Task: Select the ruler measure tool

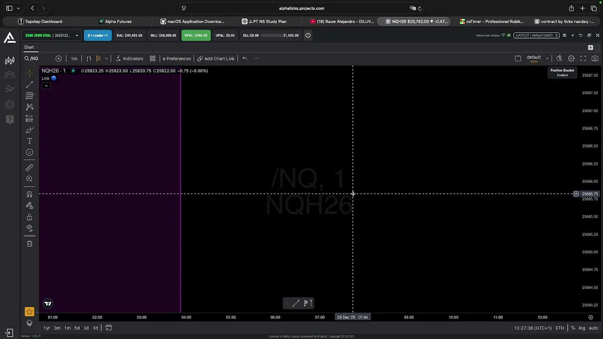Action: [x=29, y=168]
